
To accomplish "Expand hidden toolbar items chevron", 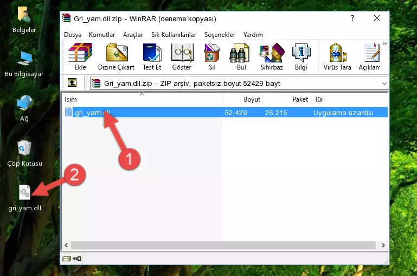I will coord(384,43).
